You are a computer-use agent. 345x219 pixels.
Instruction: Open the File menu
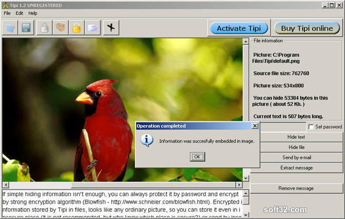[x=7, y=13]
